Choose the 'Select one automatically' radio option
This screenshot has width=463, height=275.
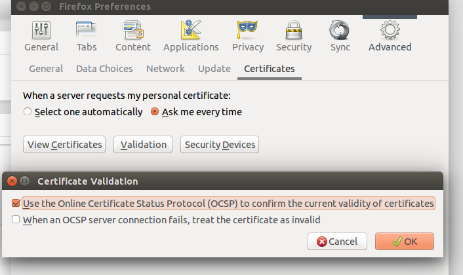point(28,112)
